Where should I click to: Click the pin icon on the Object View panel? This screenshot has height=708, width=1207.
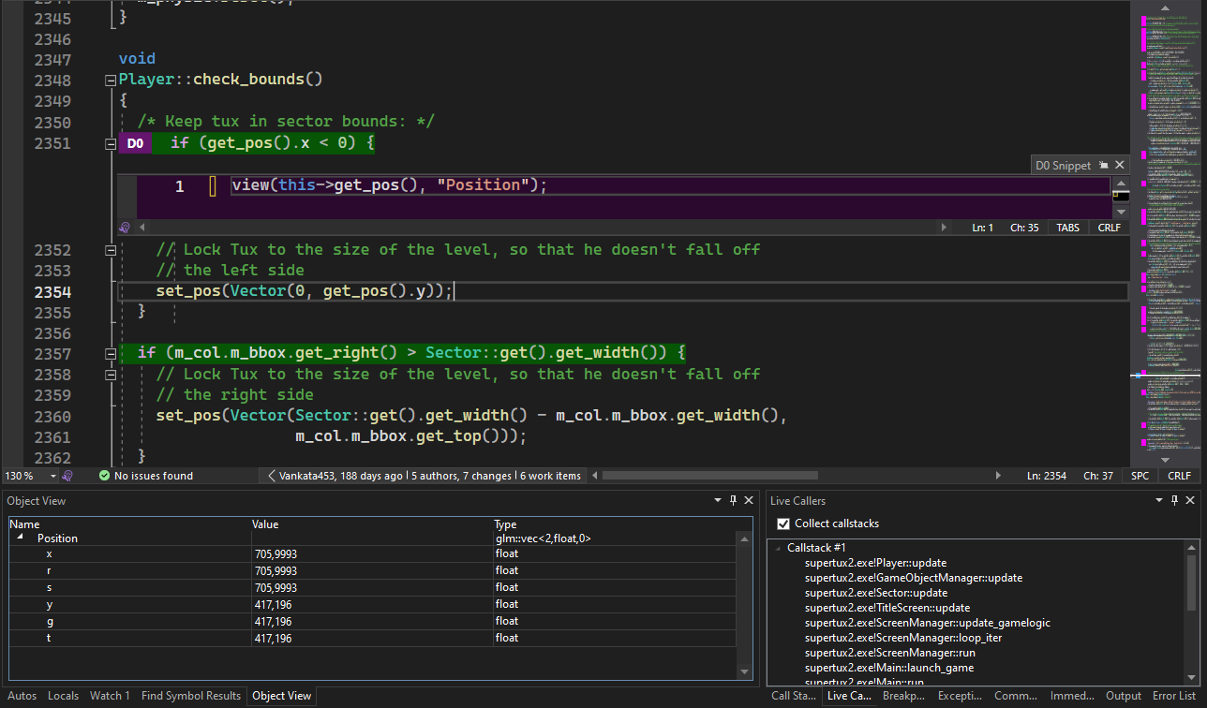733,500
